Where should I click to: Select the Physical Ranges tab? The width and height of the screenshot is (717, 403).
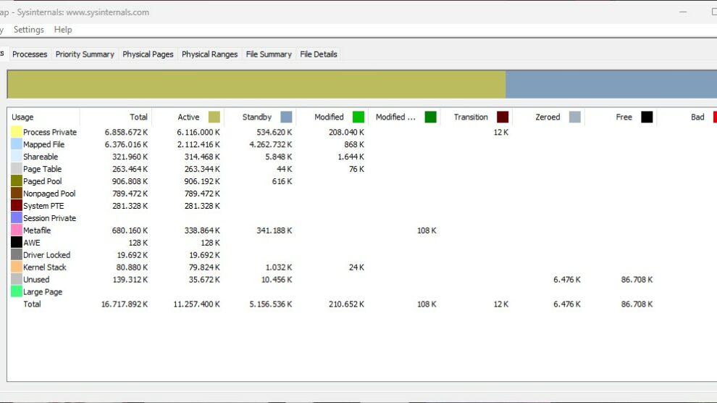pyautogui.click(x=209, y=54)
